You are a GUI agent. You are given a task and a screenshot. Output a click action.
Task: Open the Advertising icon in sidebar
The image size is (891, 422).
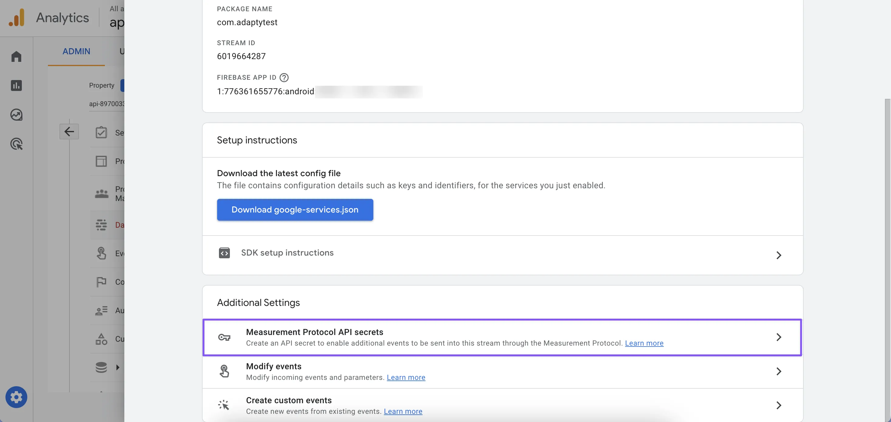[16, 144]
